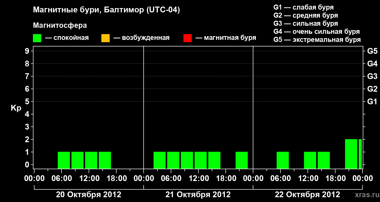
Task: Click the G3 label on right axis
Action: (372, 76)
